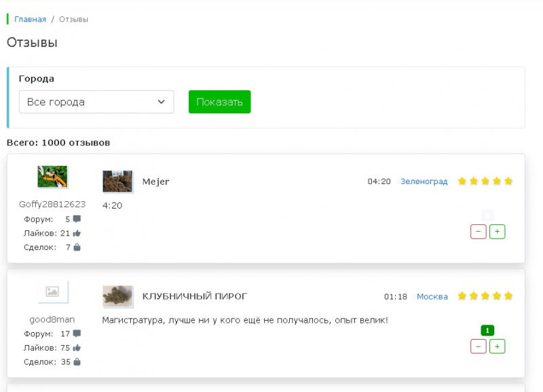The width and height of the screenshot is (543, 392).
Task: Click the Отзывы breadcrumb item
Action: [73, 19]
